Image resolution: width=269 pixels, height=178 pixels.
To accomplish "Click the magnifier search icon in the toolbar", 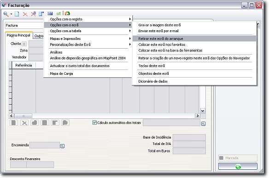I will 6,14.
